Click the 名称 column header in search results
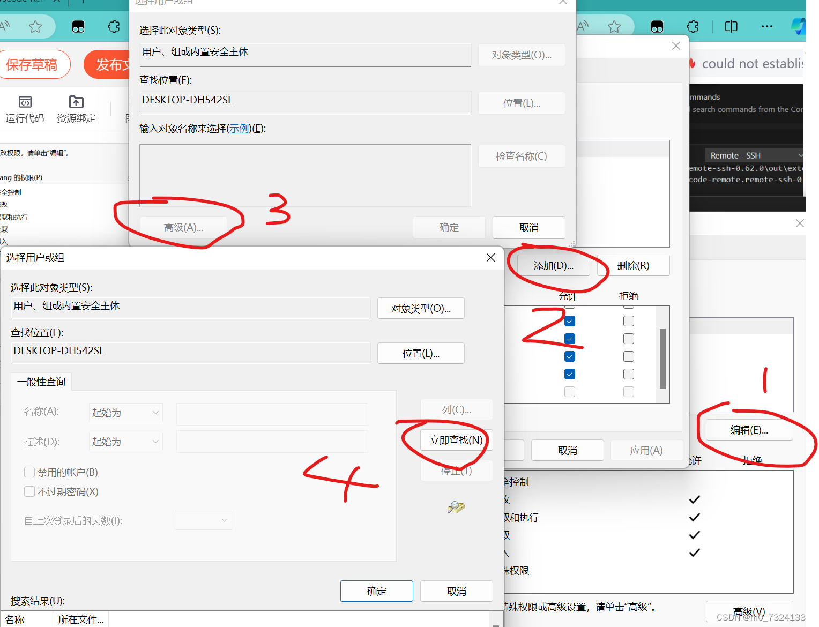The height and width of the screenshot is (627, 819). click(x=28, y=619)
